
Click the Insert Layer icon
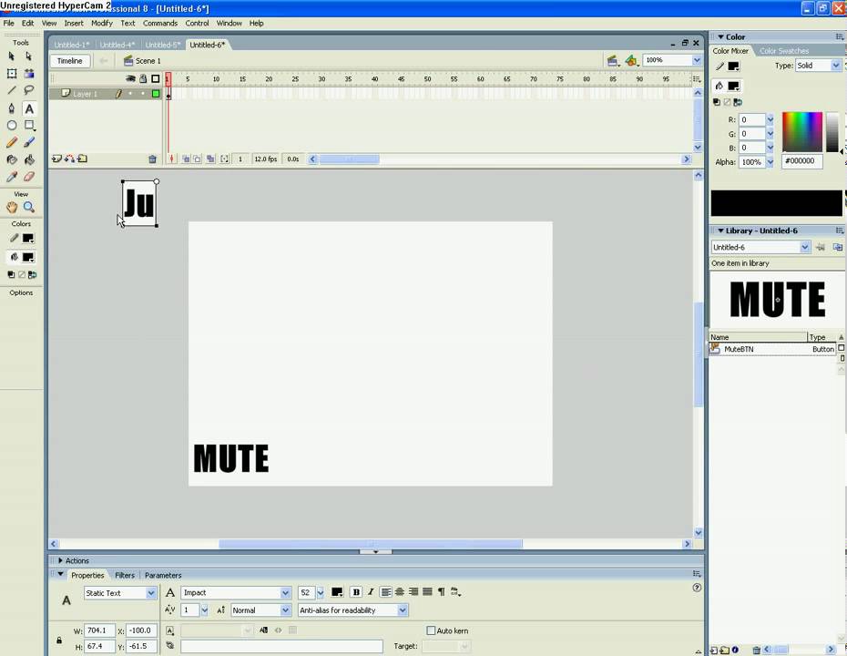pos(56,159)
